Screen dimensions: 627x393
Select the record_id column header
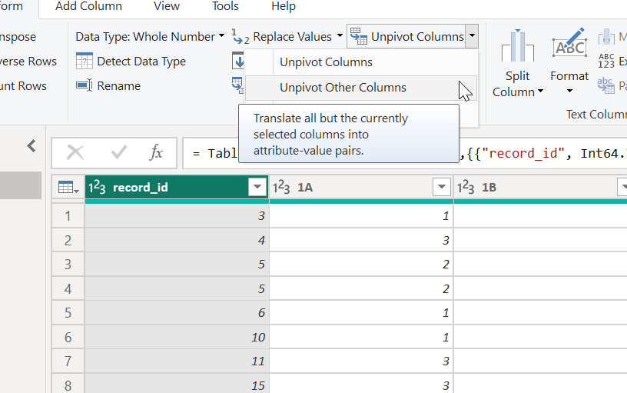point(177,187)
